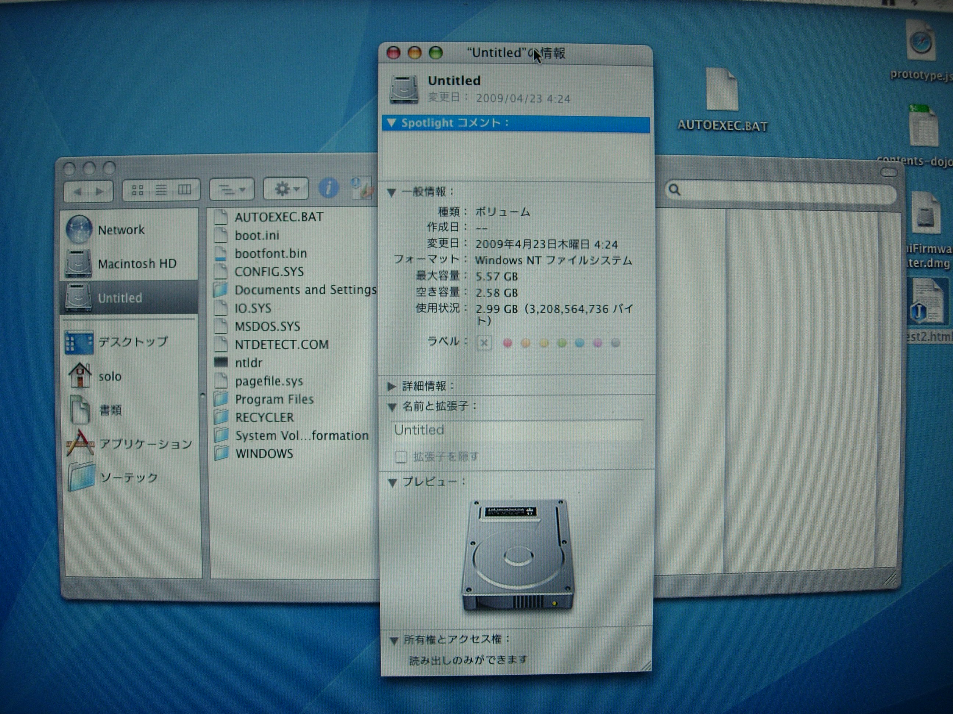953x714 pixels.
Task: Select Network in the Finder sidebar
Action: coord(129,230)
